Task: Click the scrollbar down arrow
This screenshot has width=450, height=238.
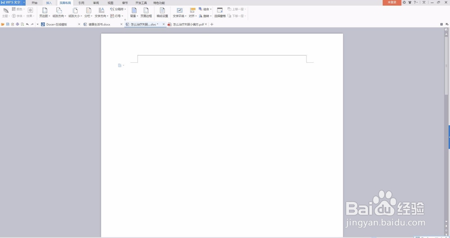Action: [446, 221]
